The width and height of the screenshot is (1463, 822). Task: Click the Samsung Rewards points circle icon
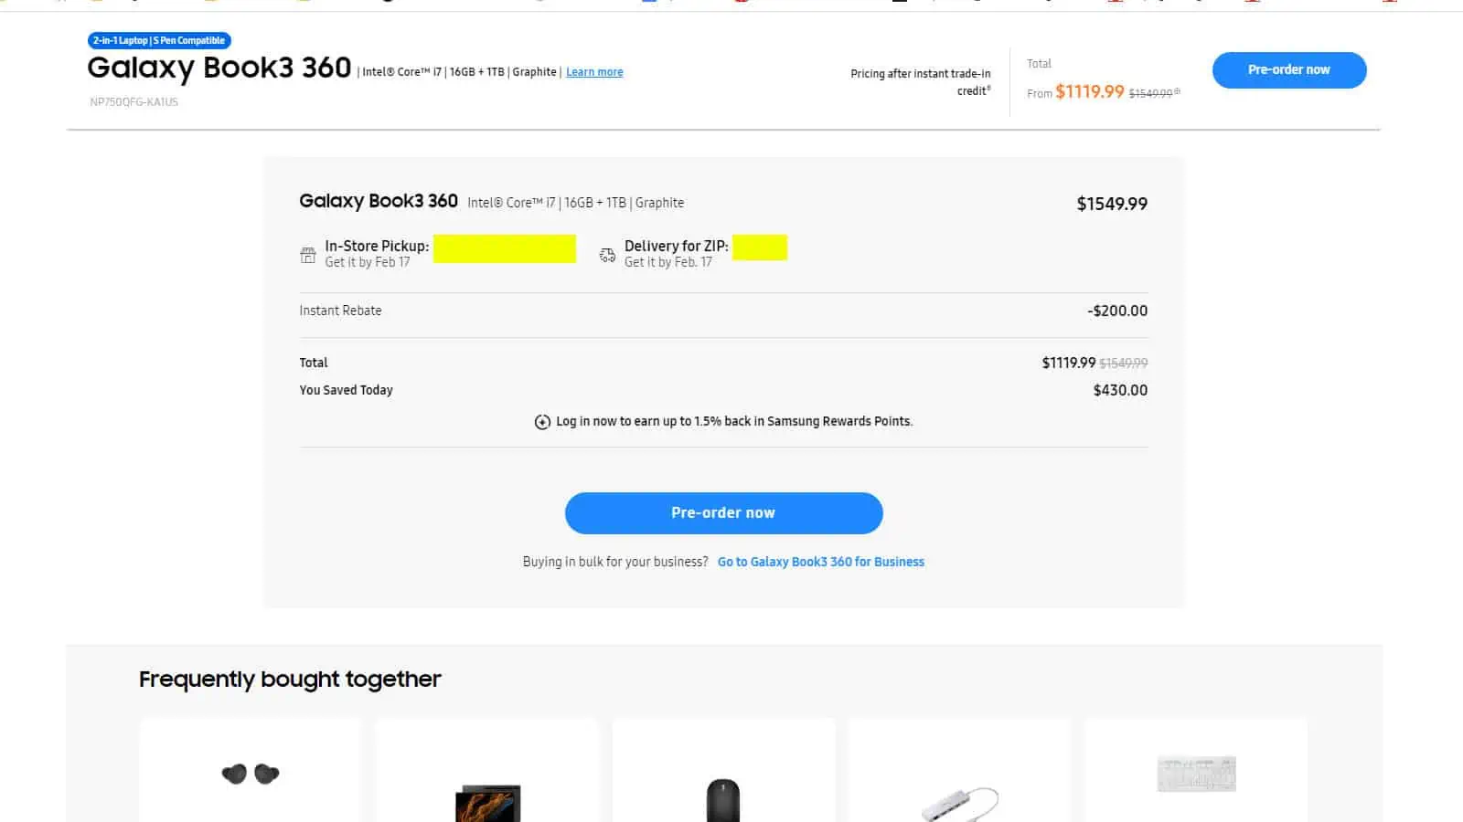tap(541, 421)
